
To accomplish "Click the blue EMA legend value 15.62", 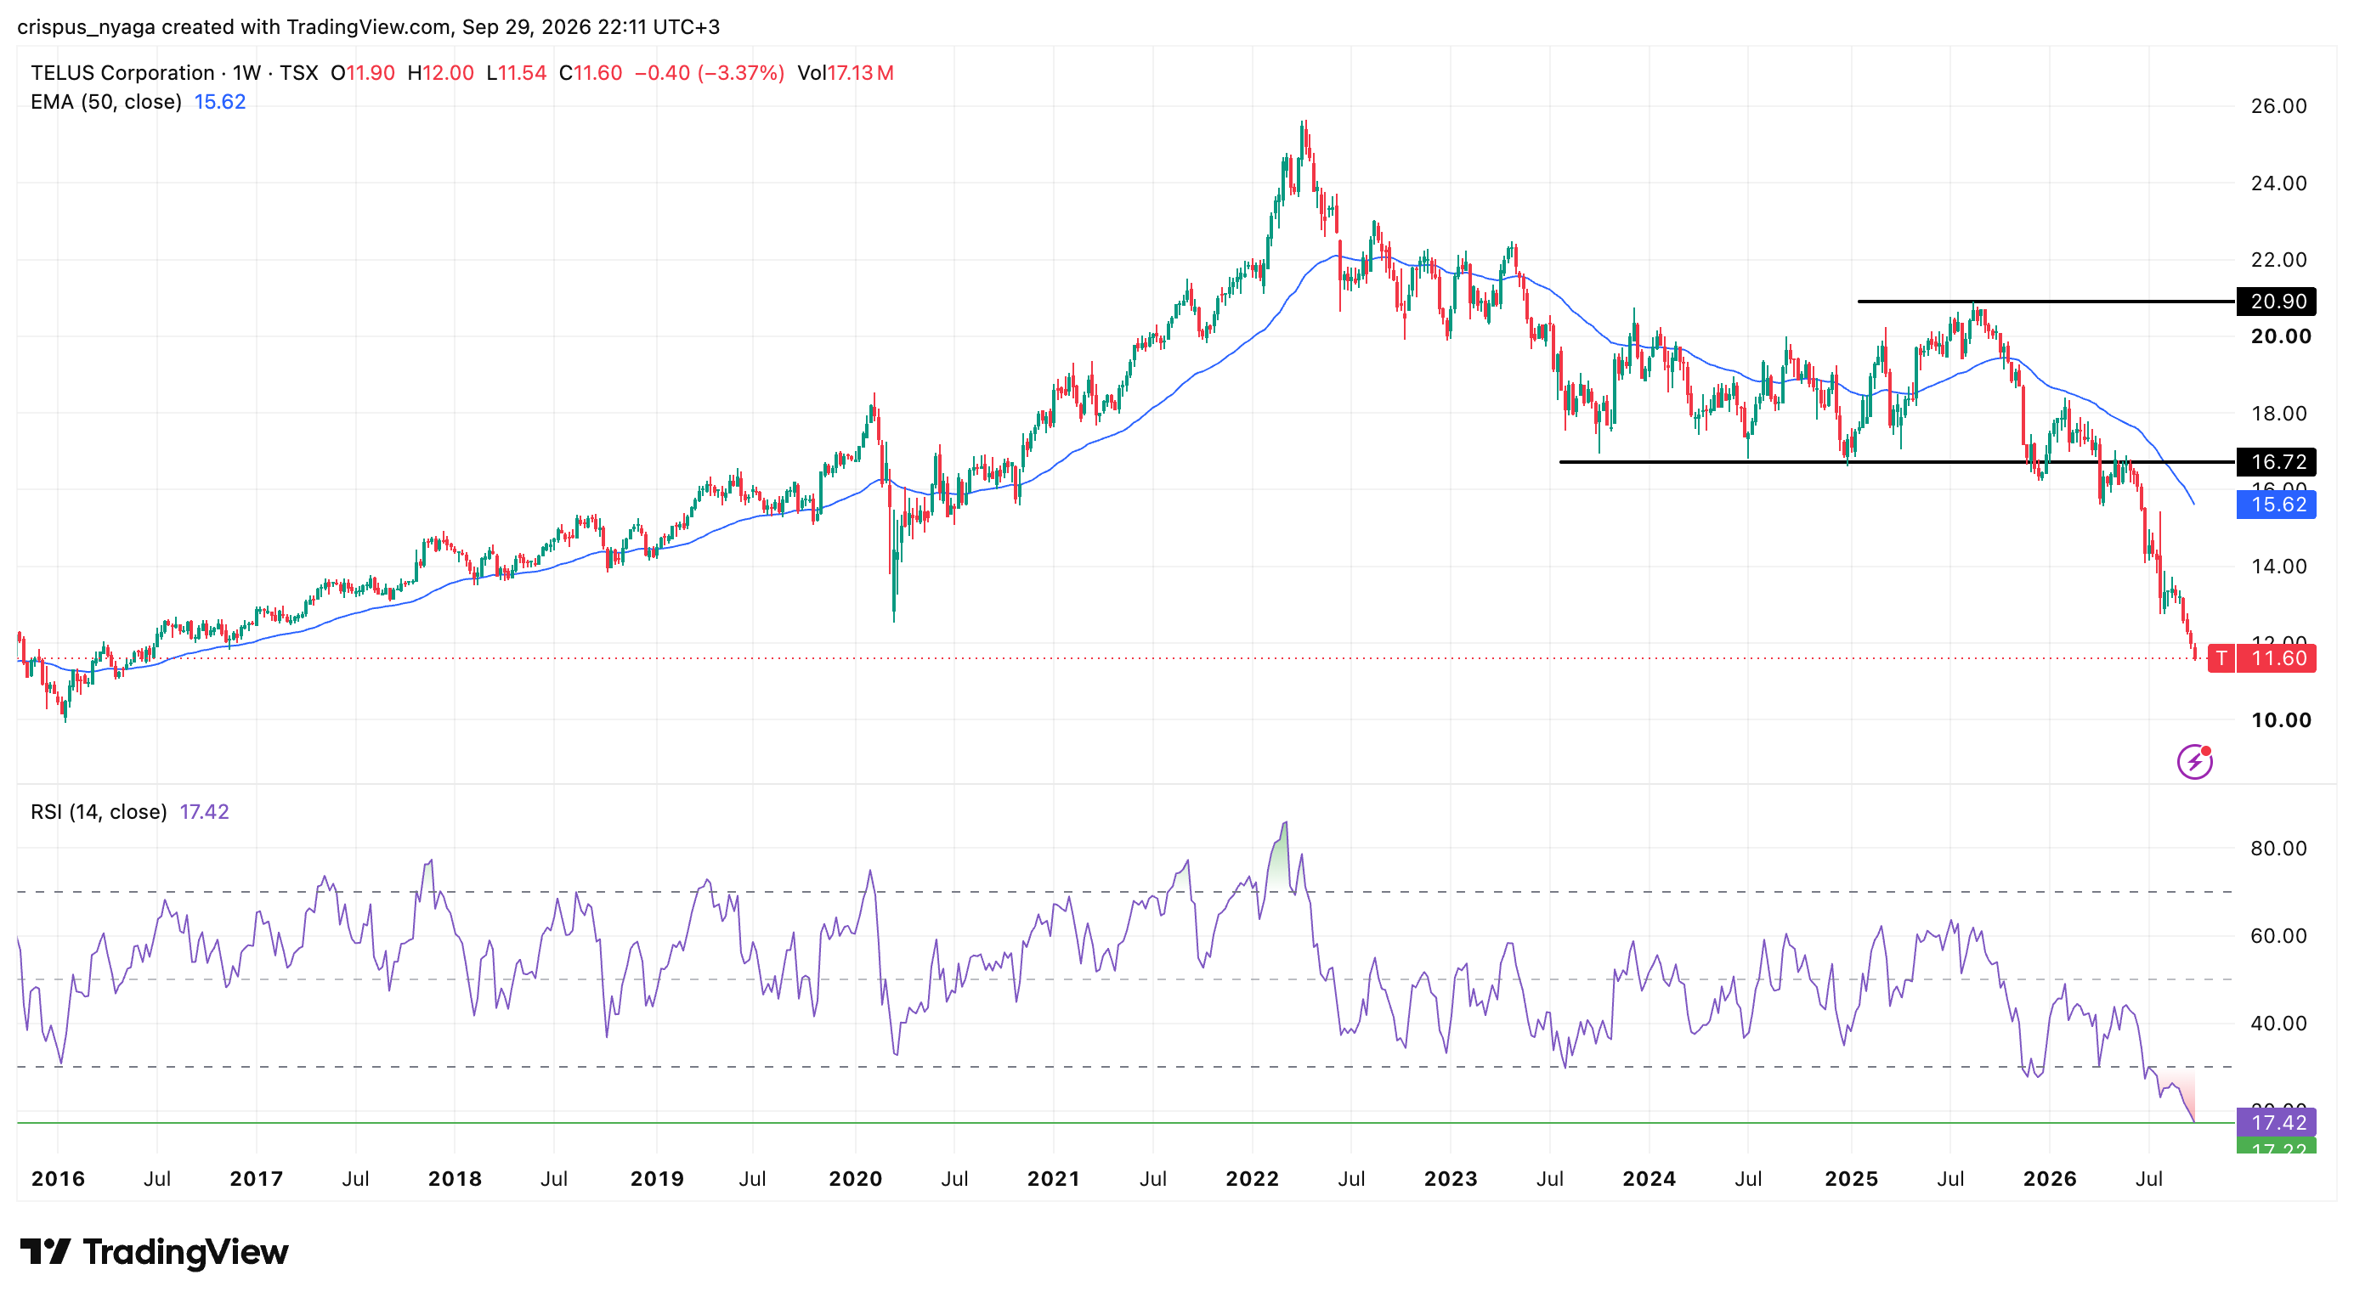I will [x=220, y=101].
